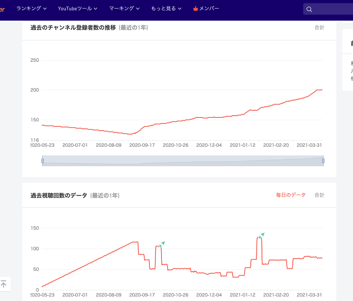Open the マーキング dropdown menu

(x=124, y=9)
